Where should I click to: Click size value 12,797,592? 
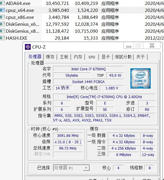pos(57,24)
